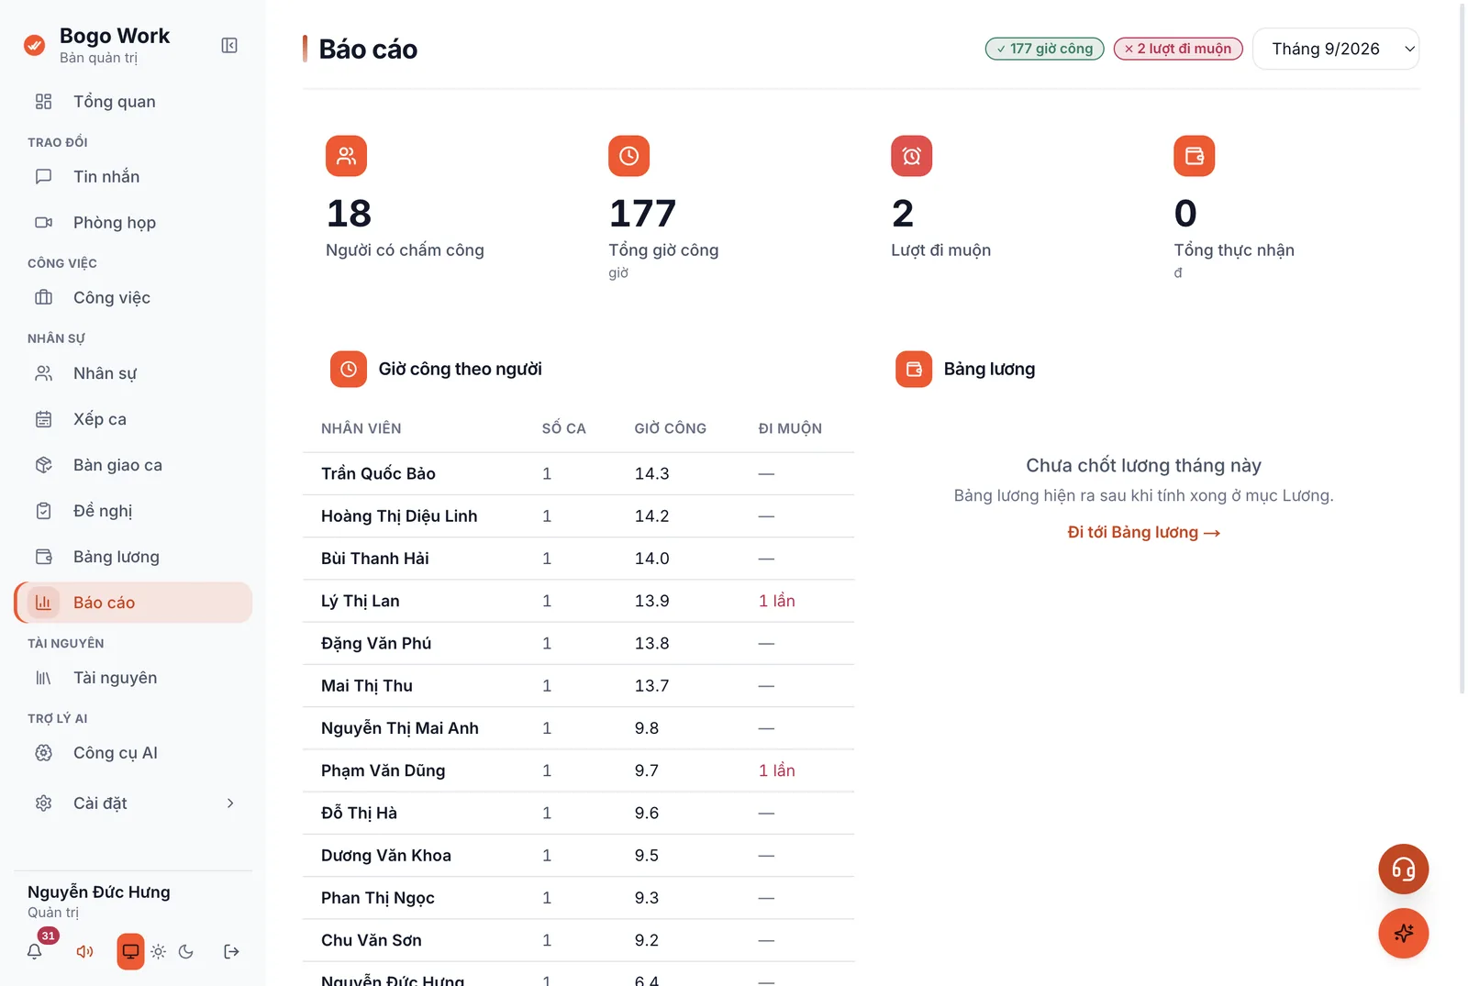The width and height of the screenshot is (1468, 986).
Task: Activate dark mode moon icon
Action: pyautogui.click(x=186, y=951)
